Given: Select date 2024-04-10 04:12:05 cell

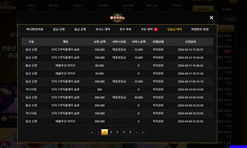Looking at the screenshot, I should [191, 98].
